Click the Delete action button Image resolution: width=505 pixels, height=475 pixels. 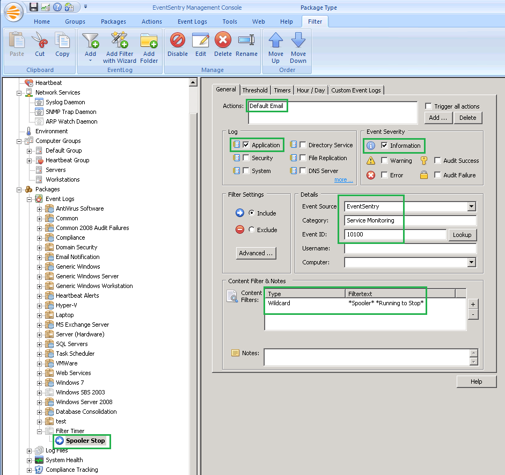467,118
